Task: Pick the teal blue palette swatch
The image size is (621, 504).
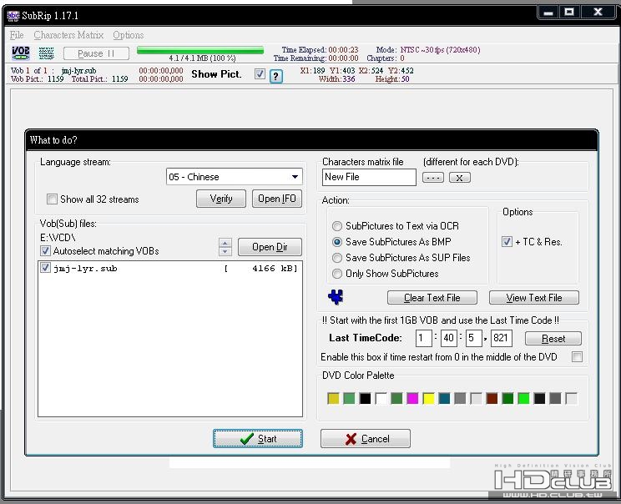Action: 444,398
